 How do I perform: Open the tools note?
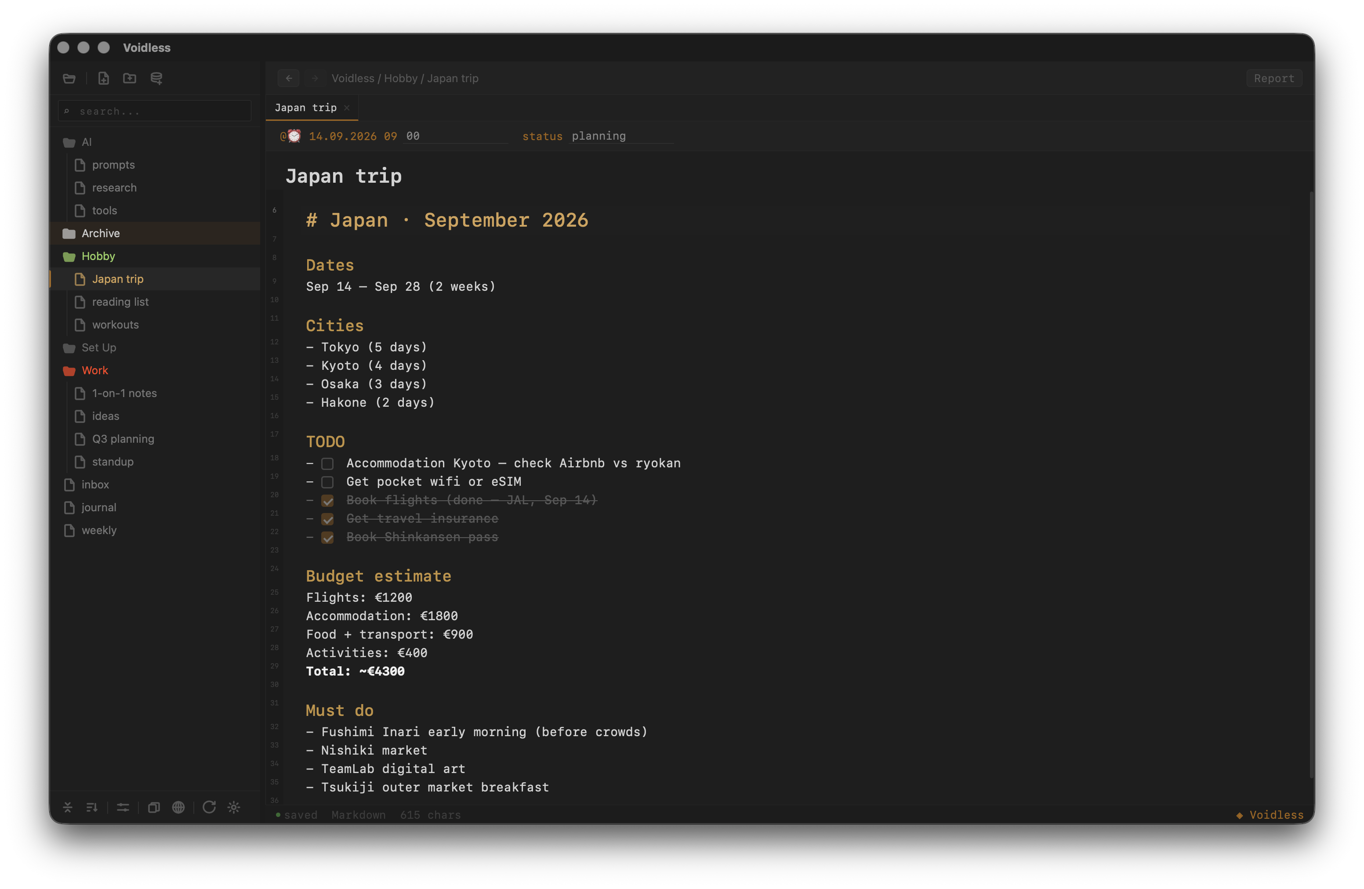tap(155, 210)
